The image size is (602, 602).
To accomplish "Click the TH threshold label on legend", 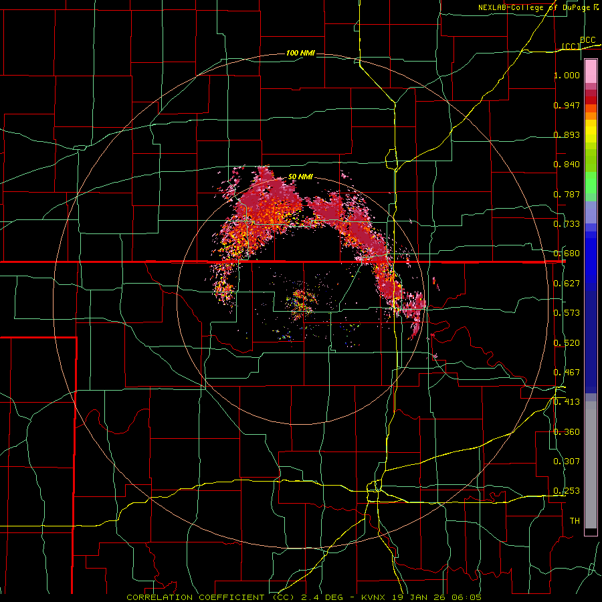I will (575, 521).
